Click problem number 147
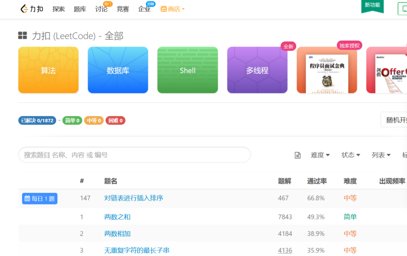Screen dimensions: 407x256 coord(85,198)
